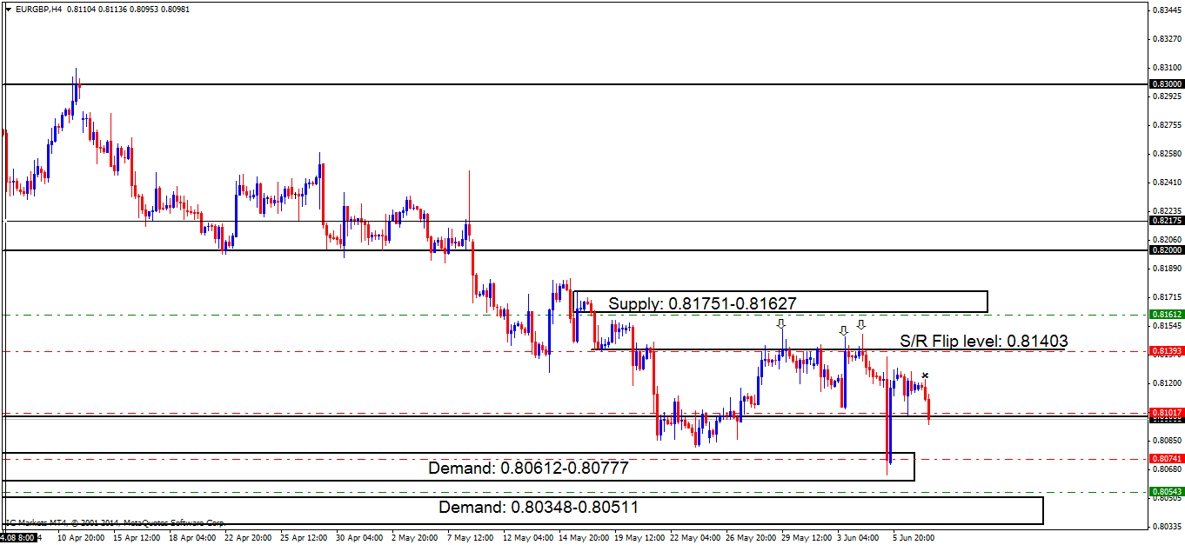Click the 0.83445 price axis value

pos(1167,10)
